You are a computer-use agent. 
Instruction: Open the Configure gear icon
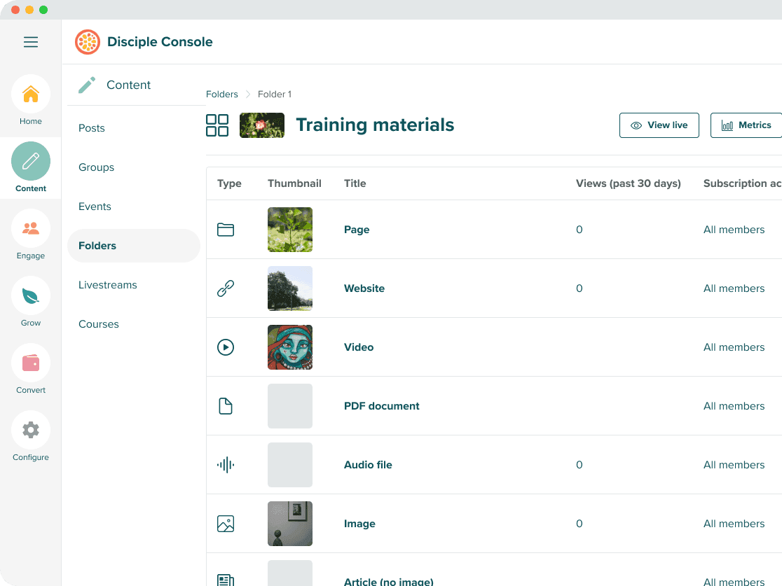pos(31,430)
